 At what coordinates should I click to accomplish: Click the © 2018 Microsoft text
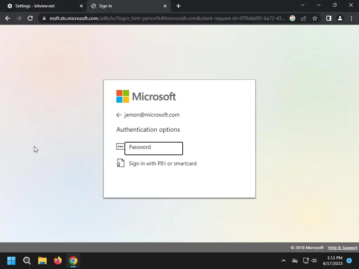[307, 248]
